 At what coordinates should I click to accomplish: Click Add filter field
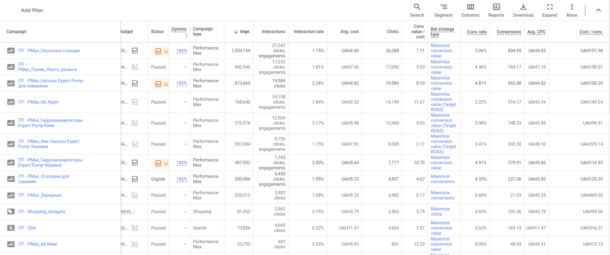tap(32, 10)
